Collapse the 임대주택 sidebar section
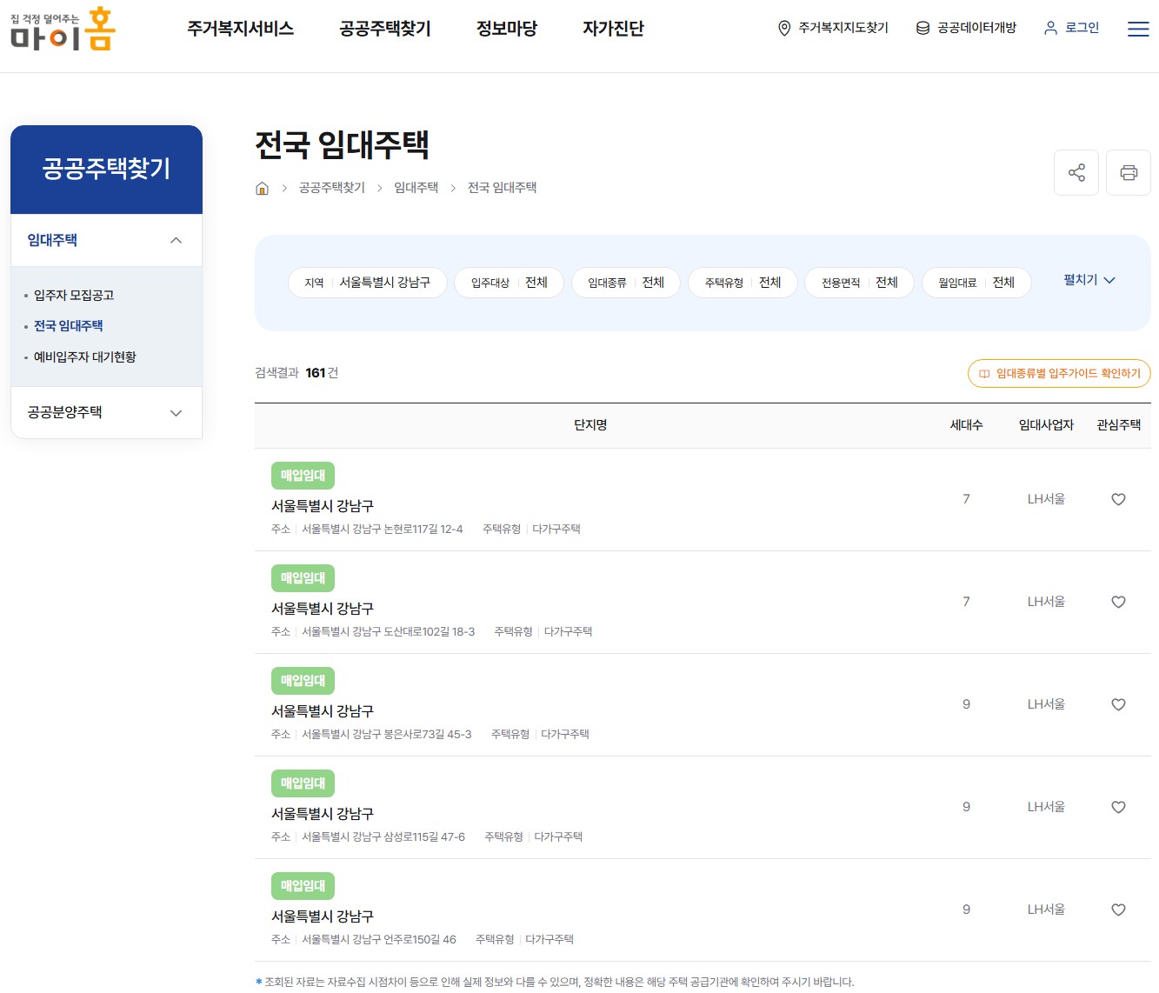 [x=177, y=240]
